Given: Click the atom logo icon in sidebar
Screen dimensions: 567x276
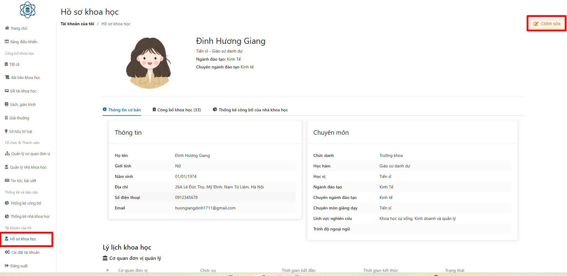Looking at the screenshot, I should [x=28, y=10].
